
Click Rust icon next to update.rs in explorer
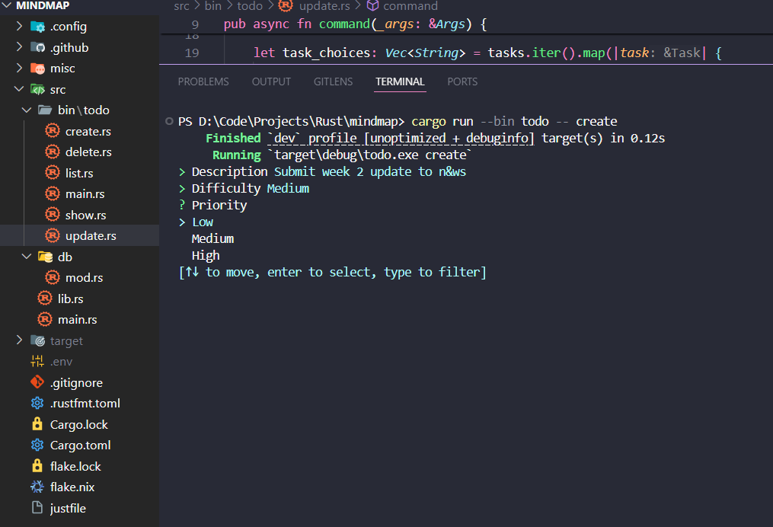tap(53, 235)
